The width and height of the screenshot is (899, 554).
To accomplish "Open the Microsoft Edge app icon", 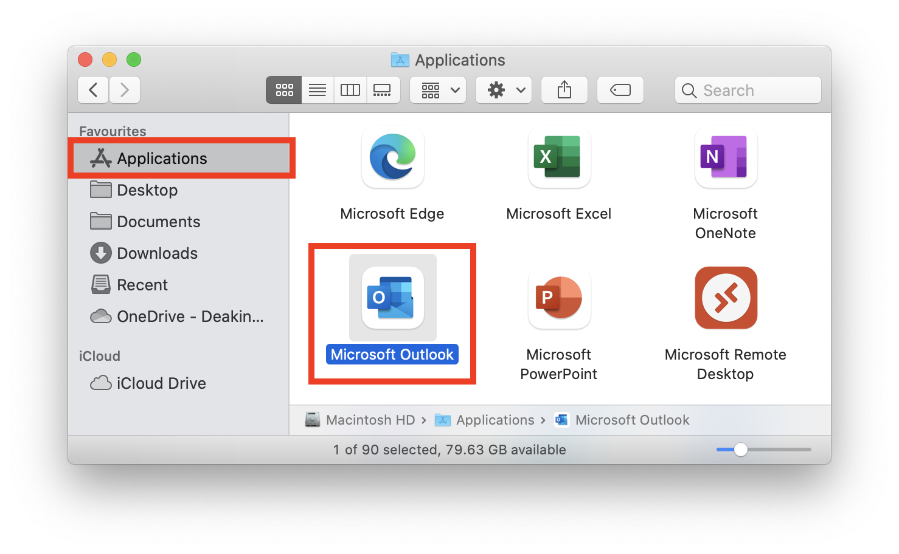I will tap(392, 157).
